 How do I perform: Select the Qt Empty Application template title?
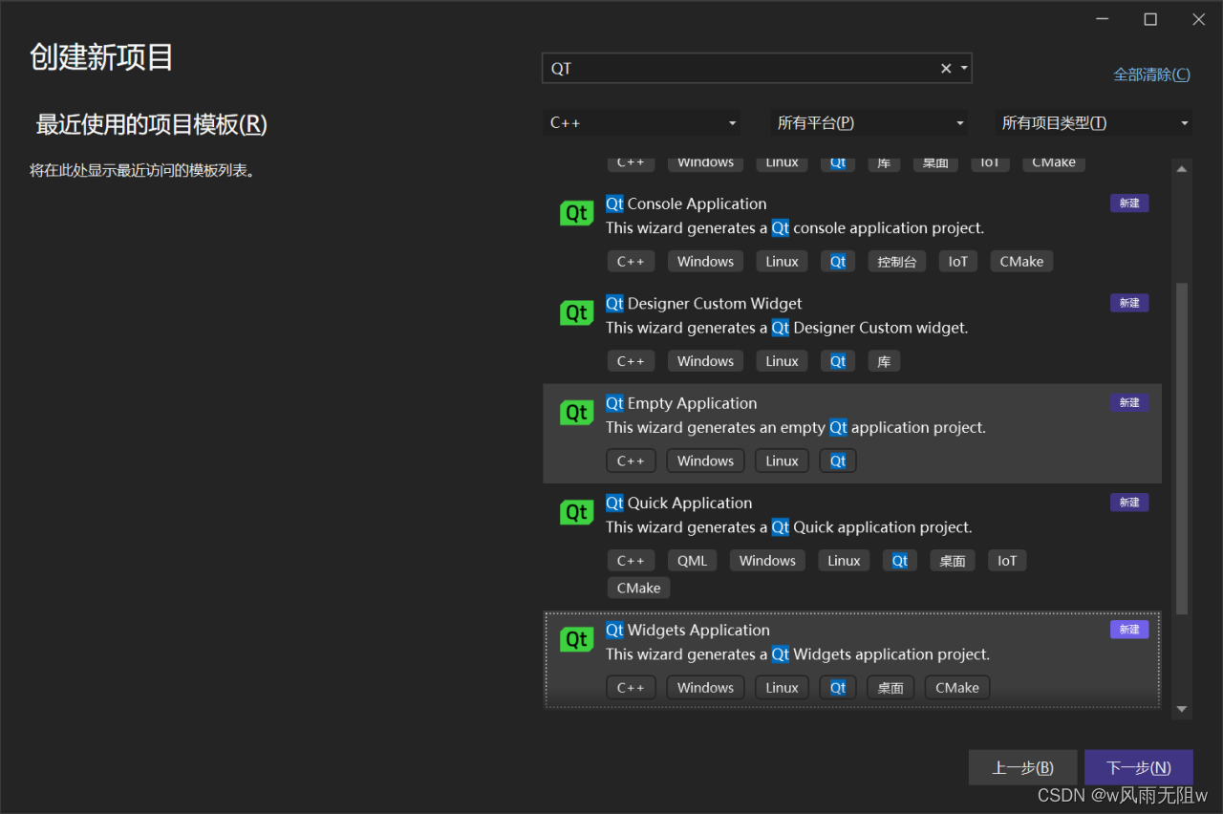(681, 403)
